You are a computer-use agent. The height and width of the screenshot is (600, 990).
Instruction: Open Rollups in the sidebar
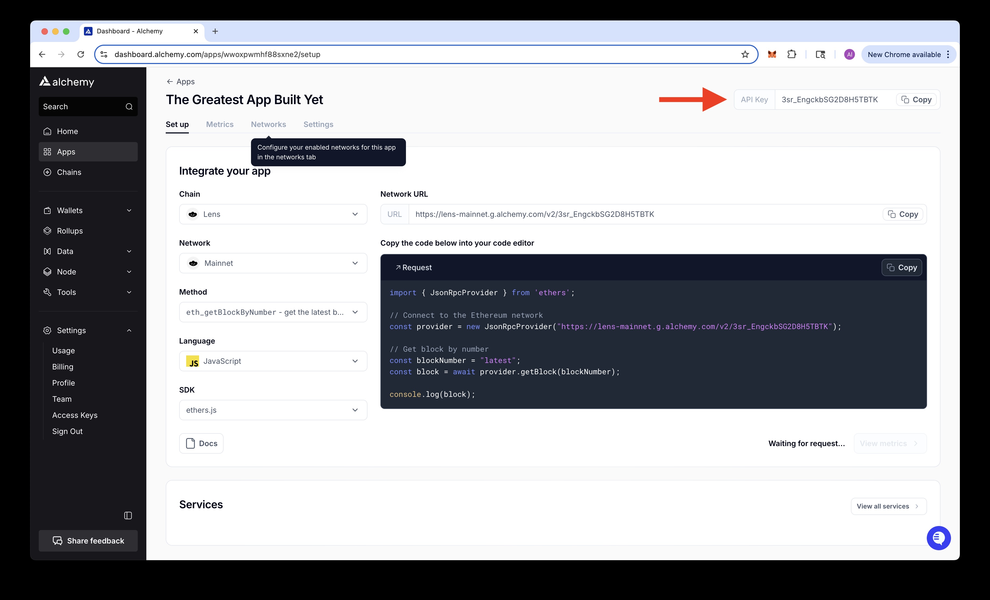tap(88, 231)
